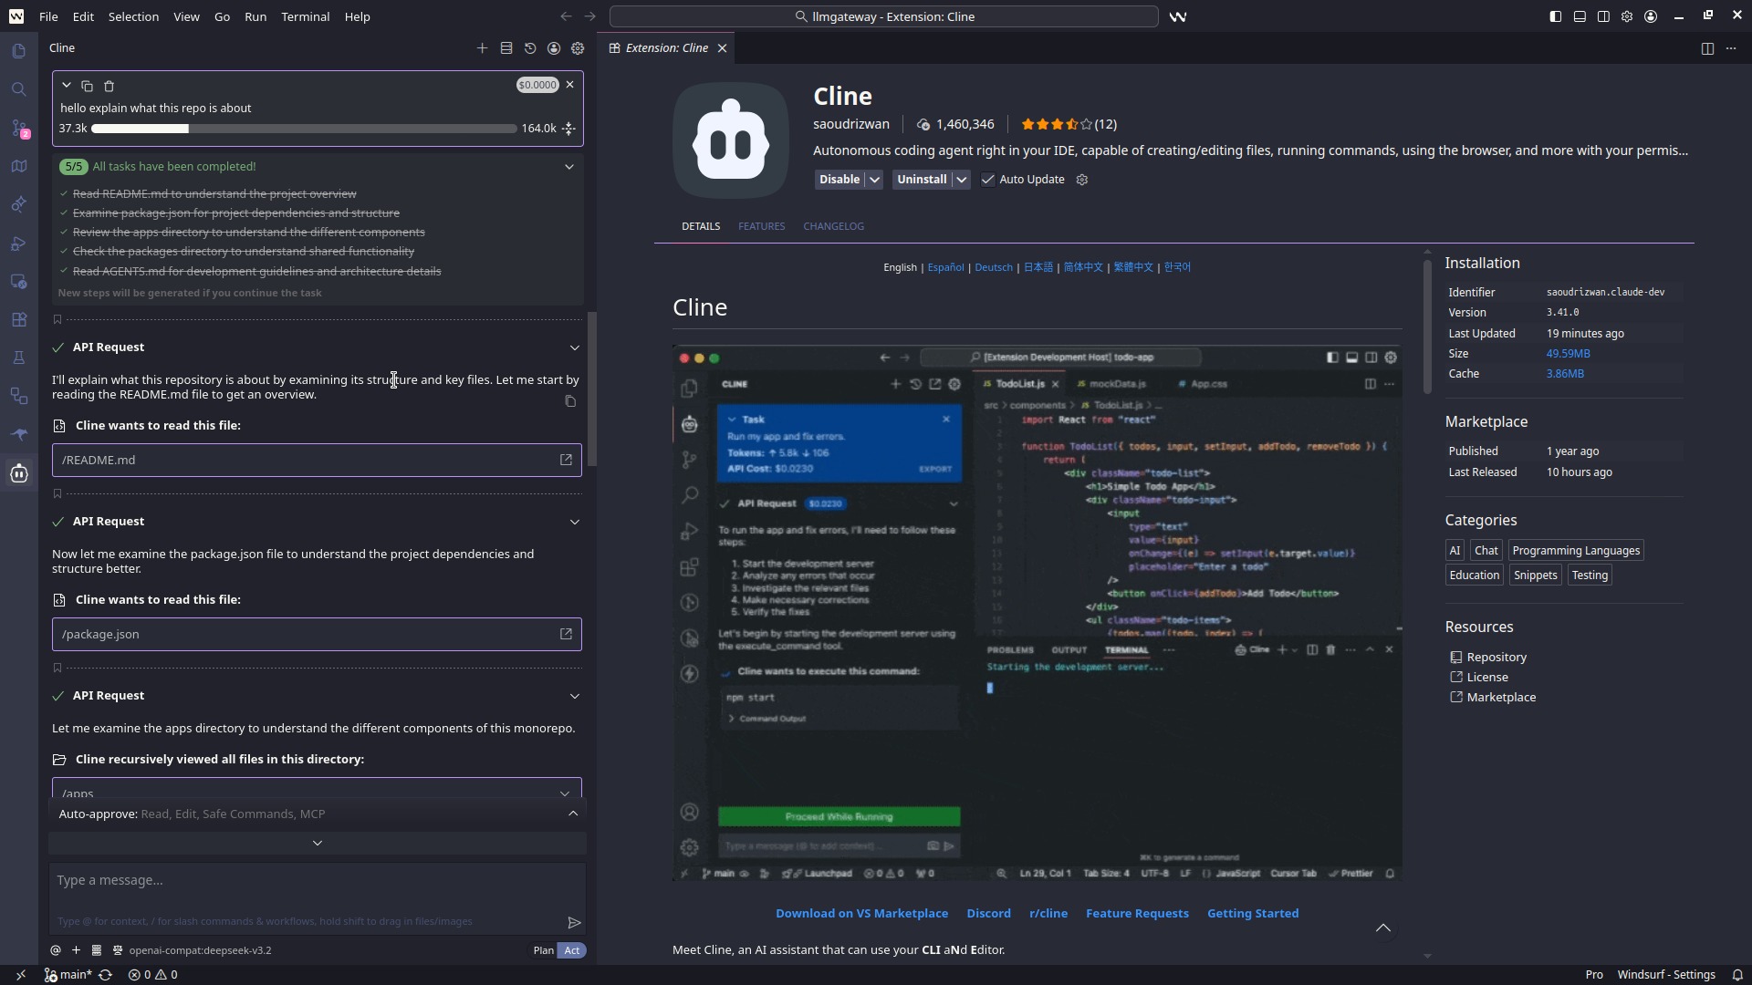Expand the Auto-approve settings chevron
1752x985 pixels.
point(573,814)
